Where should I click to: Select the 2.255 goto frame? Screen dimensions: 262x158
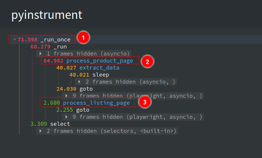click(73, 110)
